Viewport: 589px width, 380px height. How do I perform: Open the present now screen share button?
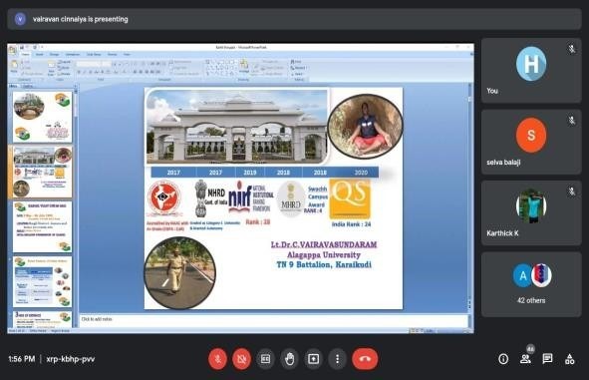(313, 359)
